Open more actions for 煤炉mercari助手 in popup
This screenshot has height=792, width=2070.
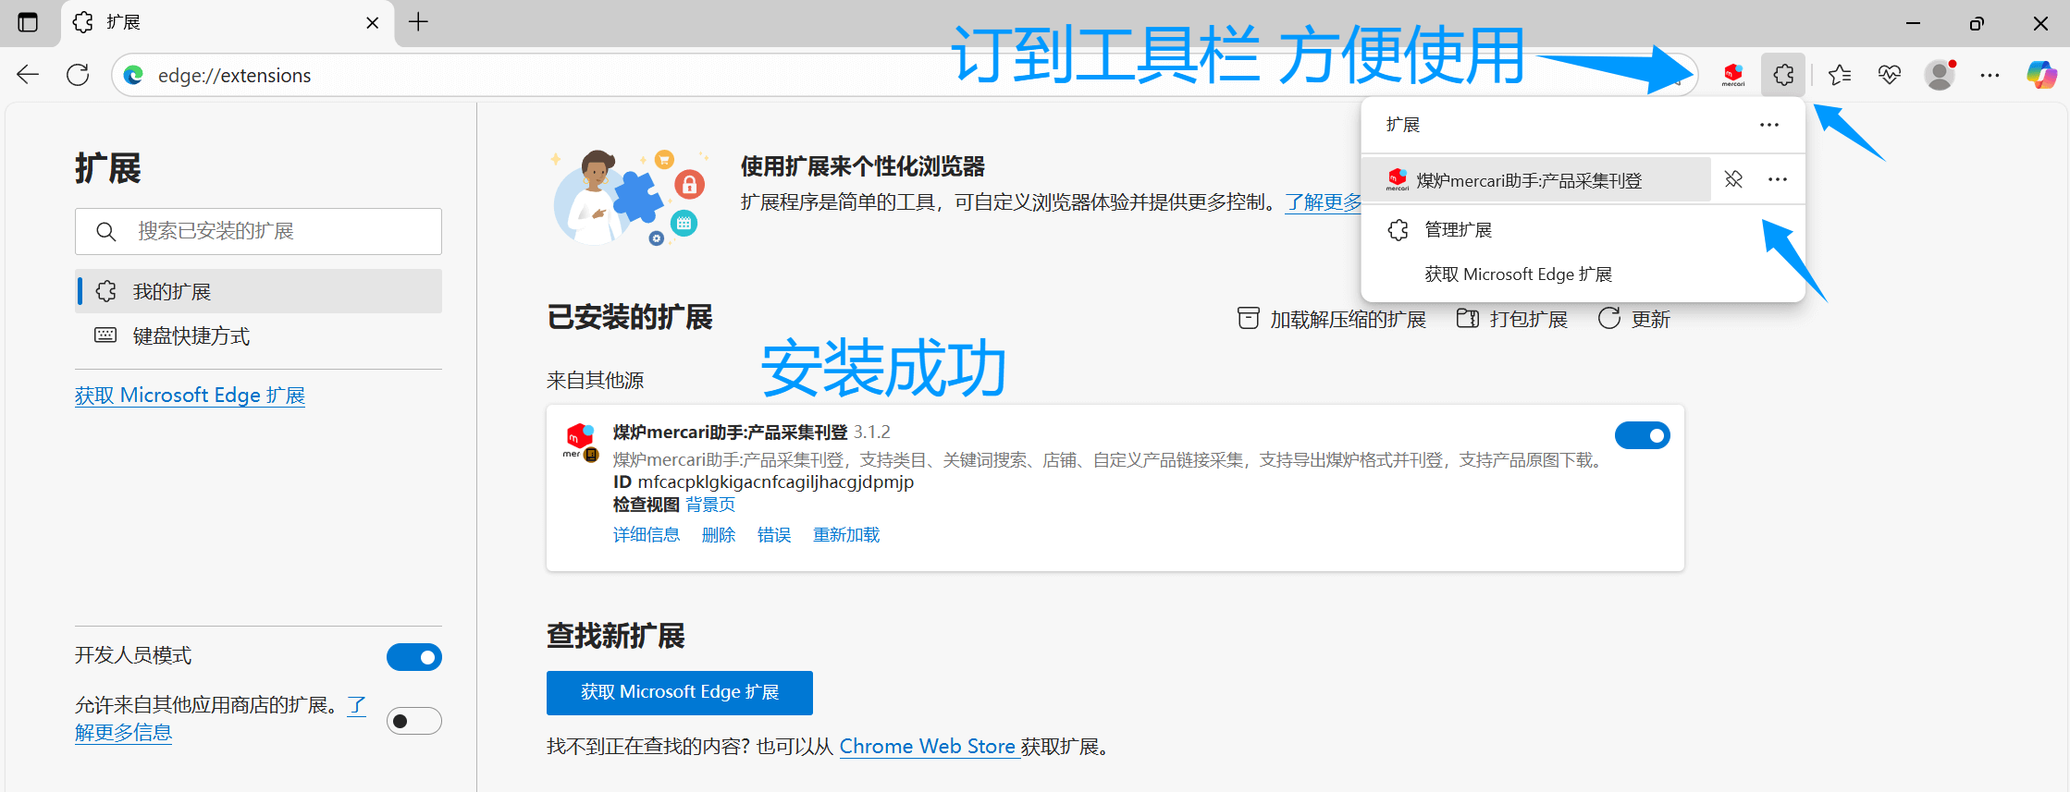pos(1777,179)
